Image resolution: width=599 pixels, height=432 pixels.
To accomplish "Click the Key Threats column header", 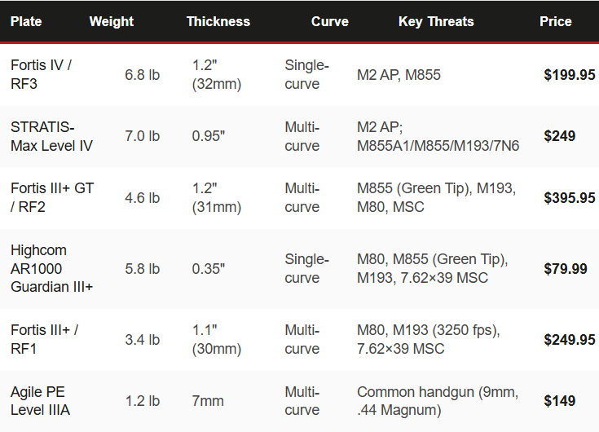I will tap(435, 21).
